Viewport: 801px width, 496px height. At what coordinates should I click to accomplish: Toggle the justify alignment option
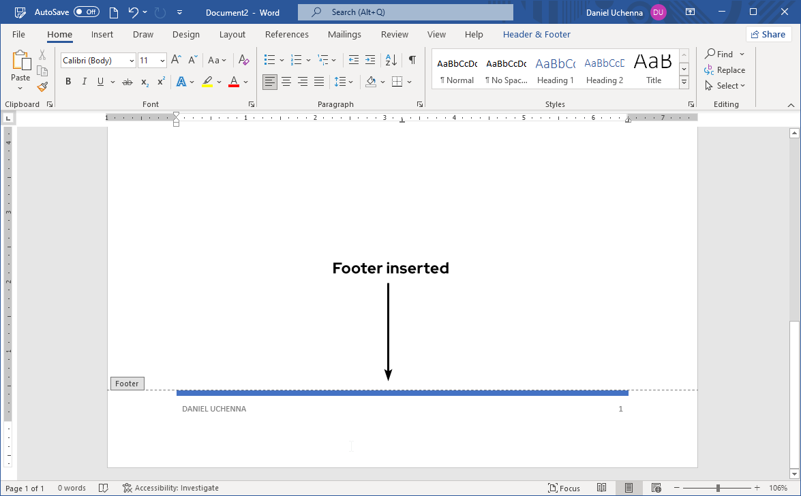[318, 81]
